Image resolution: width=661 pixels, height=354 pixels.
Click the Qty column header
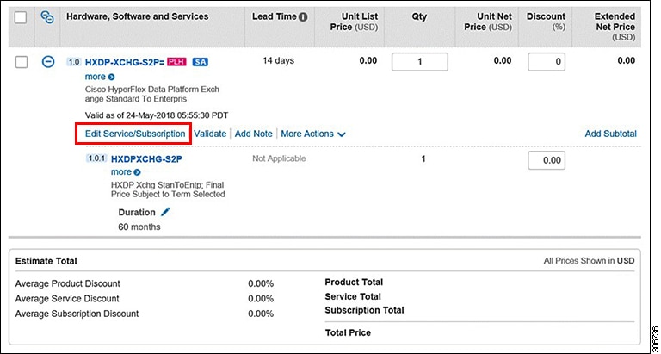(419, 16)
